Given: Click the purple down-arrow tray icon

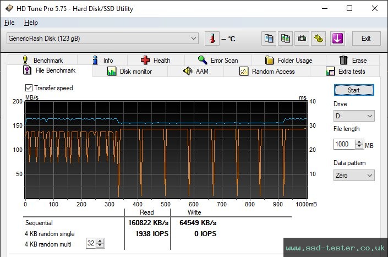Looking at the screenshot, I should 337,39.
